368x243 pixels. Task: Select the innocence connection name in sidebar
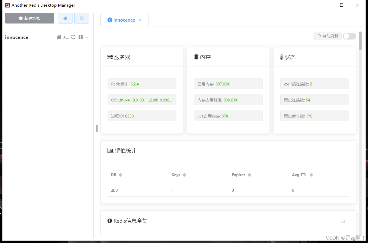tap(17, 37)
